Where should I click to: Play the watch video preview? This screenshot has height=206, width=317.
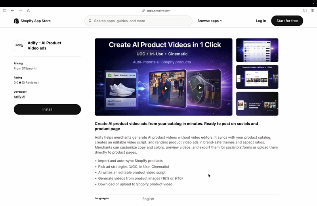pos(200,88)
